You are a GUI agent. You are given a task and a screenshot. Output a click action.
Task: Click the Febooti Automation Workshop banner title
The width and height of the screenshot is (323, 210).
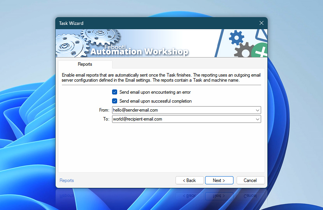pyautogui.click(x=139, y=50)
